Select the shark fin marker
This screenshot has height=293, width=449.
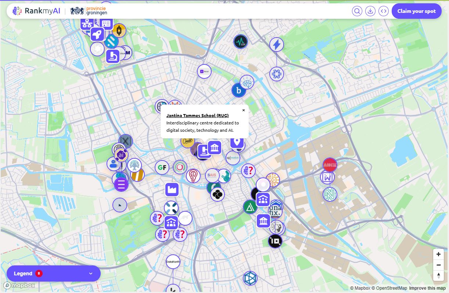pos(120,205)
